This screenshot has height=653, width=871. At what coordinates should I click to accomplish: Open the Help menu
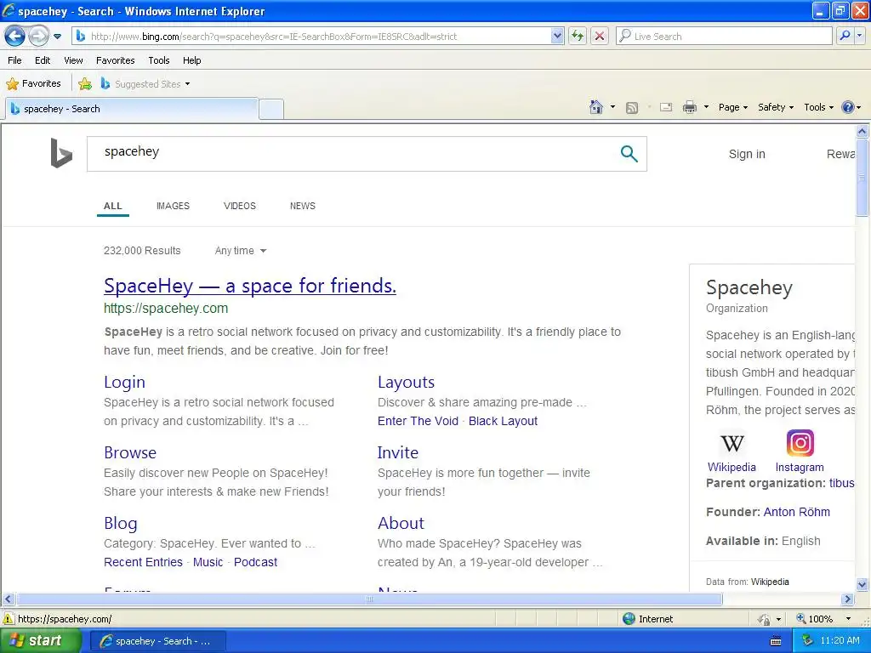pos(192,60)
